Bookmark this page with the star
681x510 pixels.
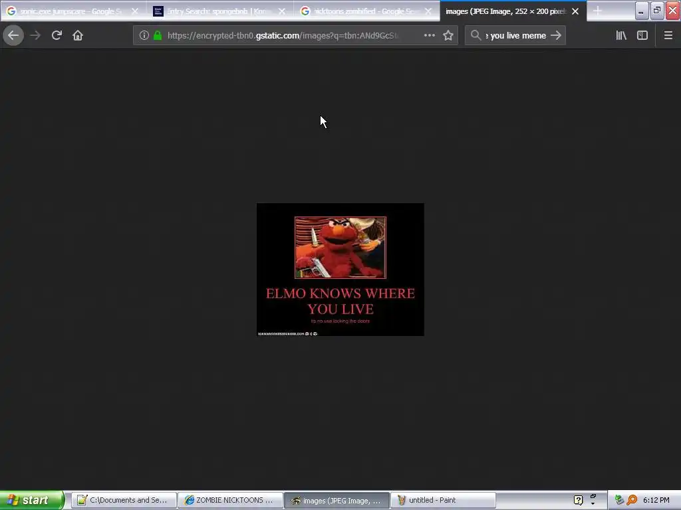(x=448, y=36)
